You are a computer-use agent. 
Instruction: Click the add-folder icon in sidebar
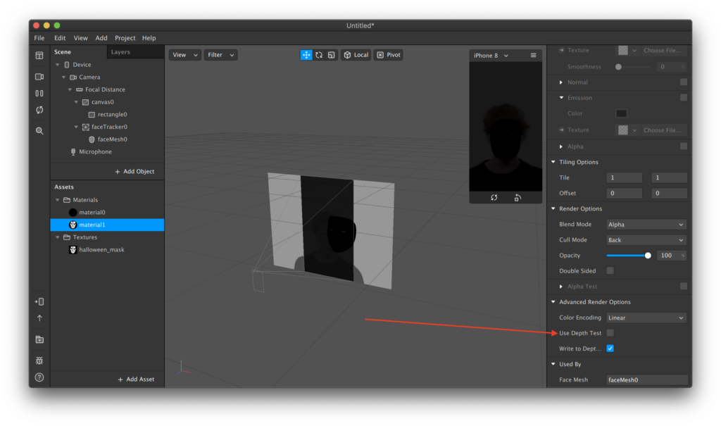[39, 339]
